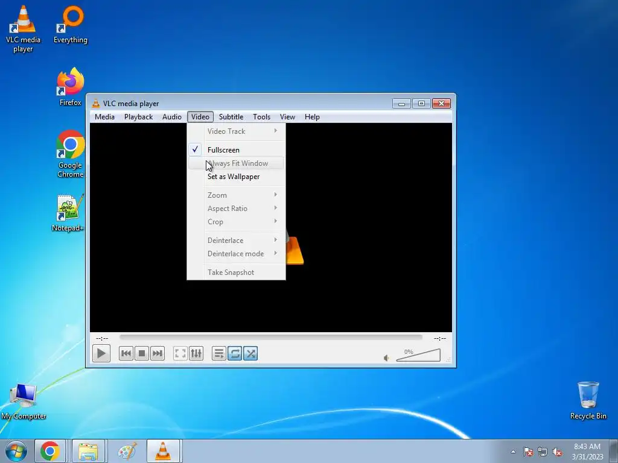Click the VLC taskbar button
Screen dimensions: 618x463
163,451
